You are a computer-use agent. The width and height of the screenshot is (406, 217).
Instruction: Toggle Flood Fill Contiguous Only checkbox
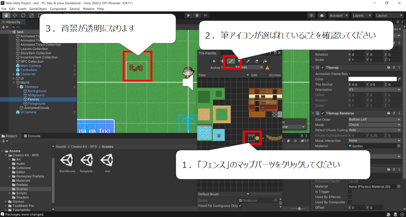click(240, 206)
